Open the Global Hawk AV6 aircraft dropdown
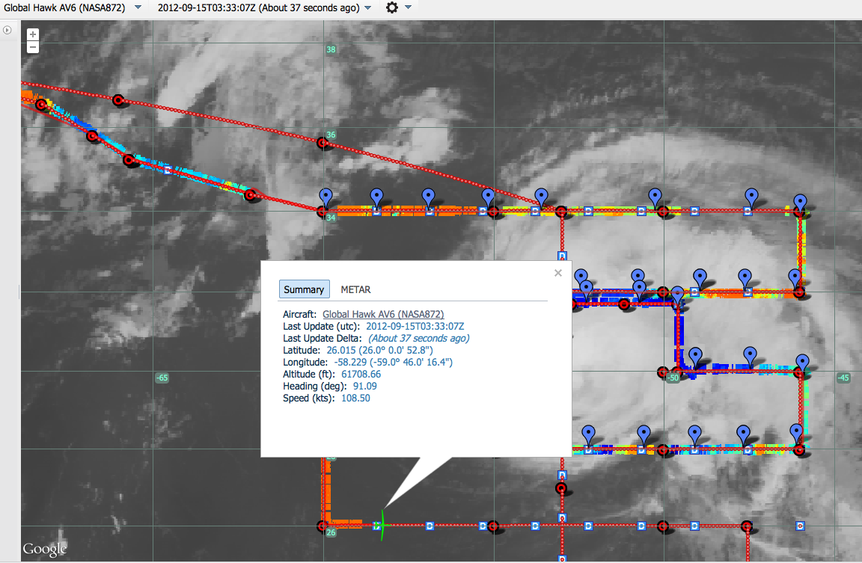Viewport: 862px width, 563px height. tap(138, 8)
